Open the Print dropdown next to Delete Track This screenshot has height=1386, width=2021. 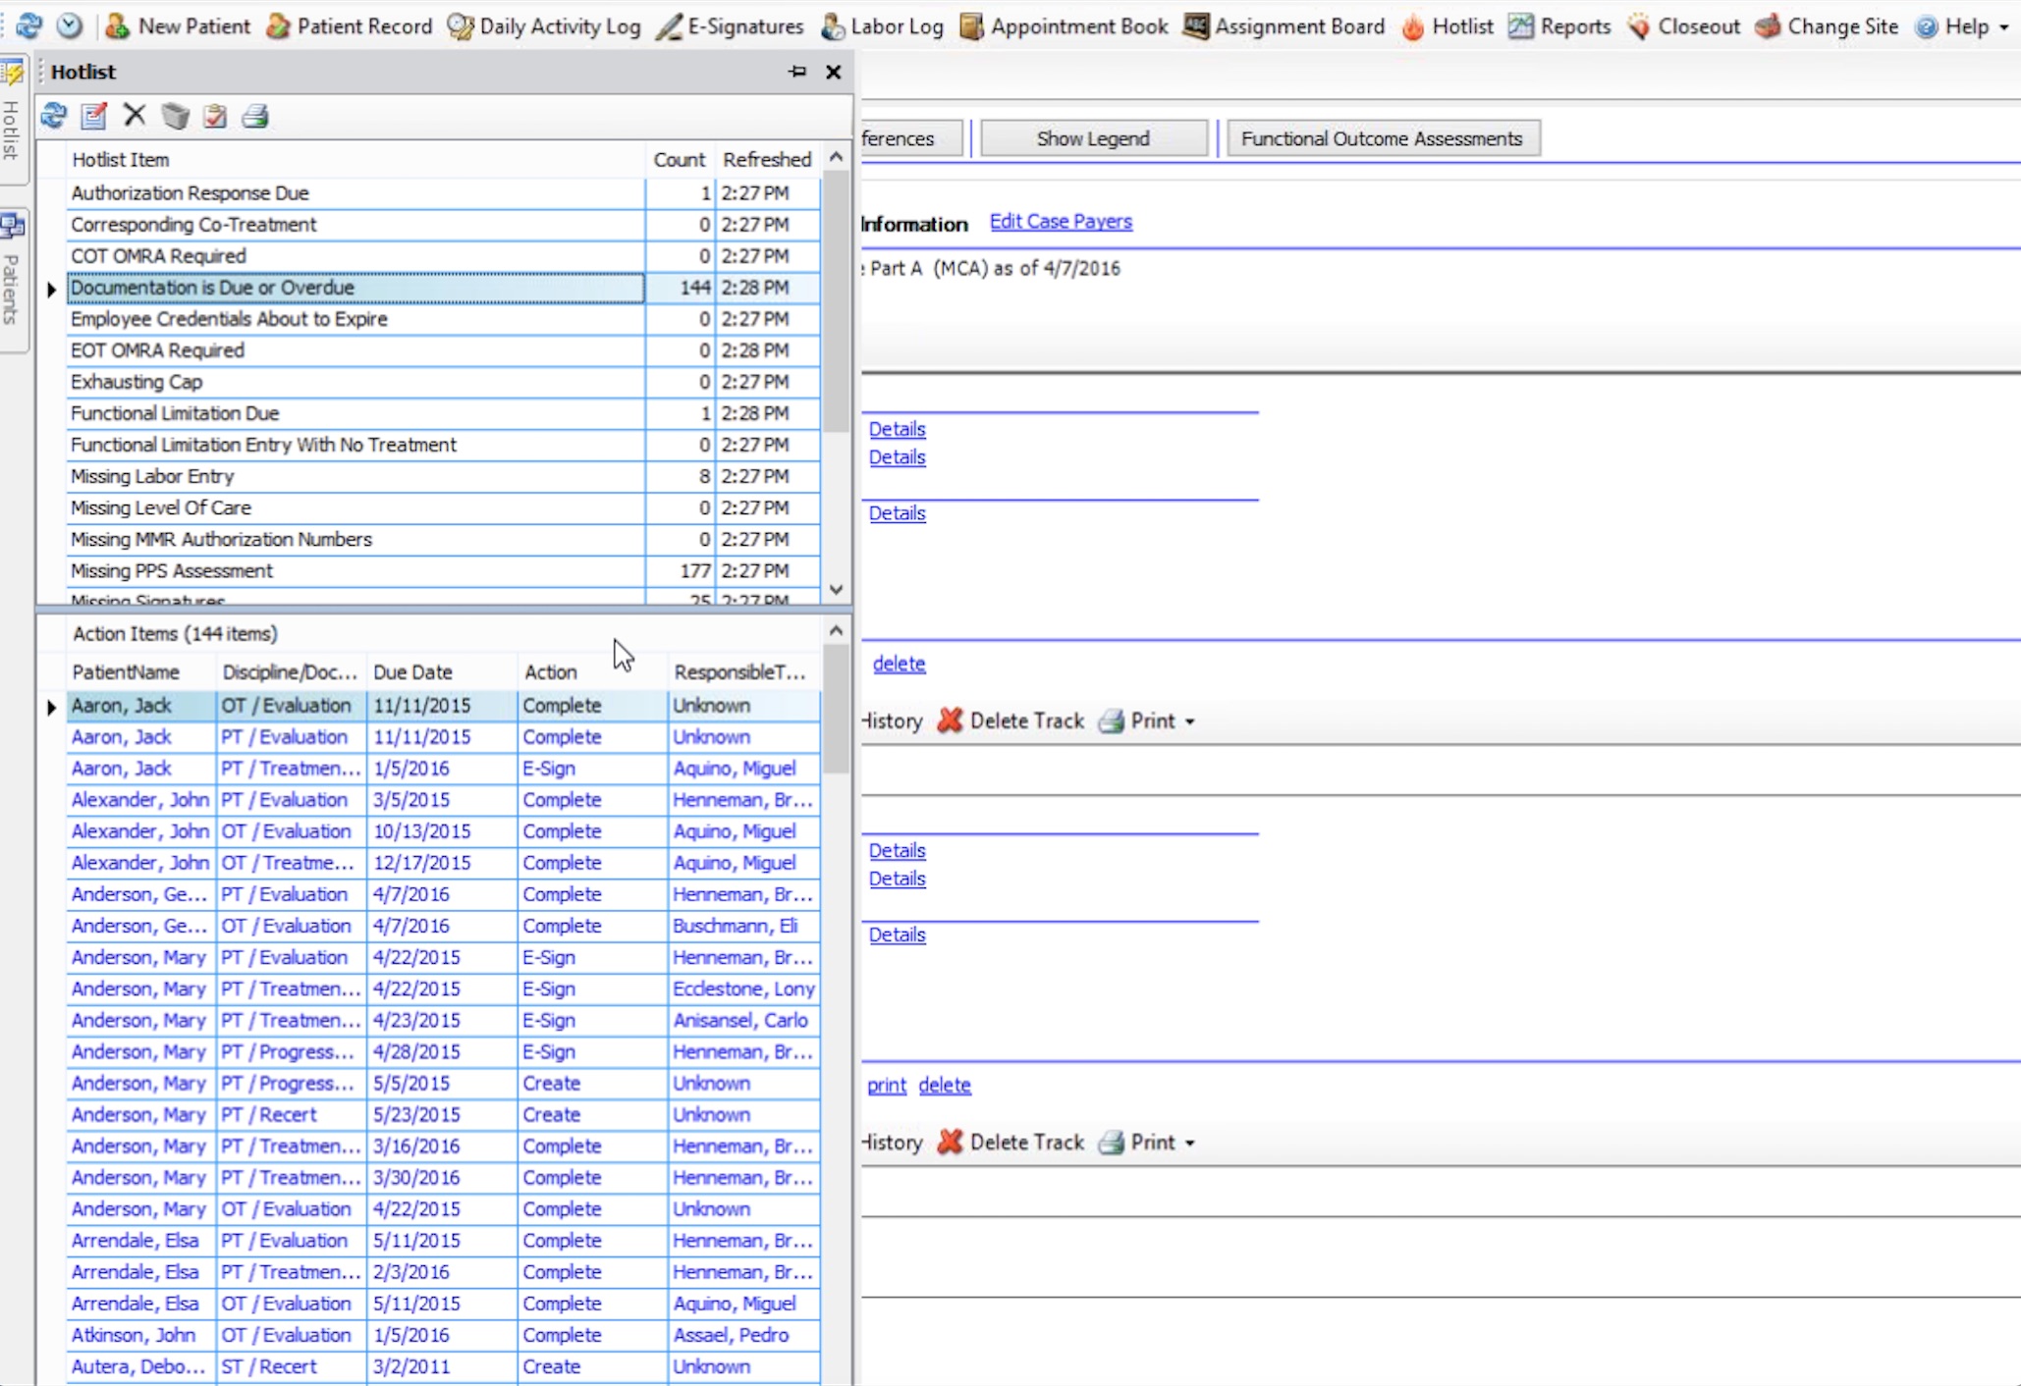coord(1189,721)
